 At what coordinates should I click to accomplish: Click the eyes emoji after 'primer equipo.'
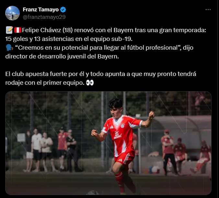[90, 83]
